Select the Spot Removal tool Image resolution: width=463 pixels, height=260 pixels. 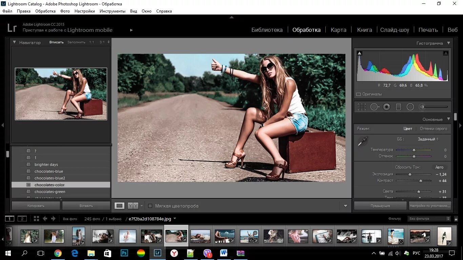pyautogui.click(x=375, y=107)
